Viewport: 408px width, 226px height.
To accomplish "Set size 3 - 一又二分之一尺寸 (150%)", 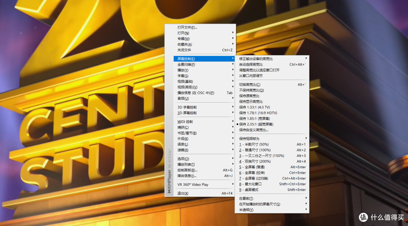I will [272, 155].
